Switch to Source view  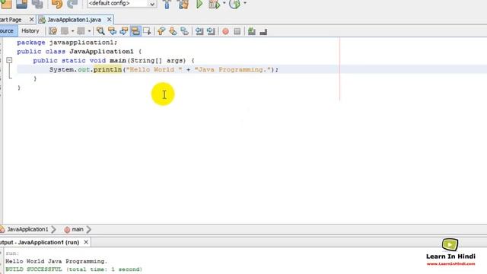(x=7, y=30)
